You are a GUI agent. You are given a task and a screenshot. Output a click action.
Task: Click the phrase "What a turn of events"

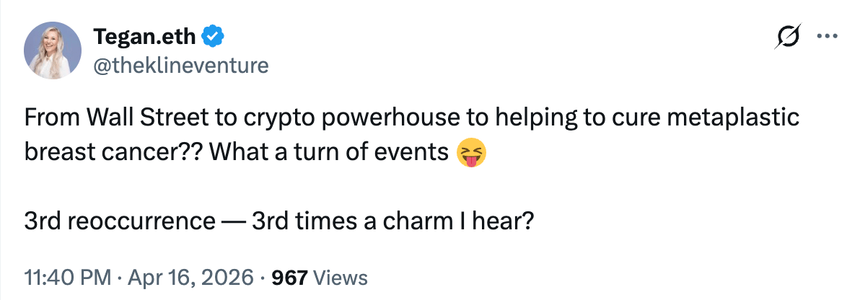point(328,153)
